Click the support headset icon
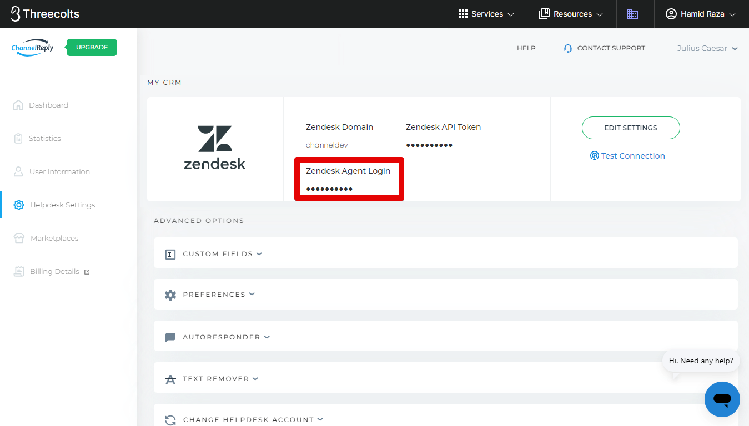This screenshot has height=426, width=749. pos(567,48)
